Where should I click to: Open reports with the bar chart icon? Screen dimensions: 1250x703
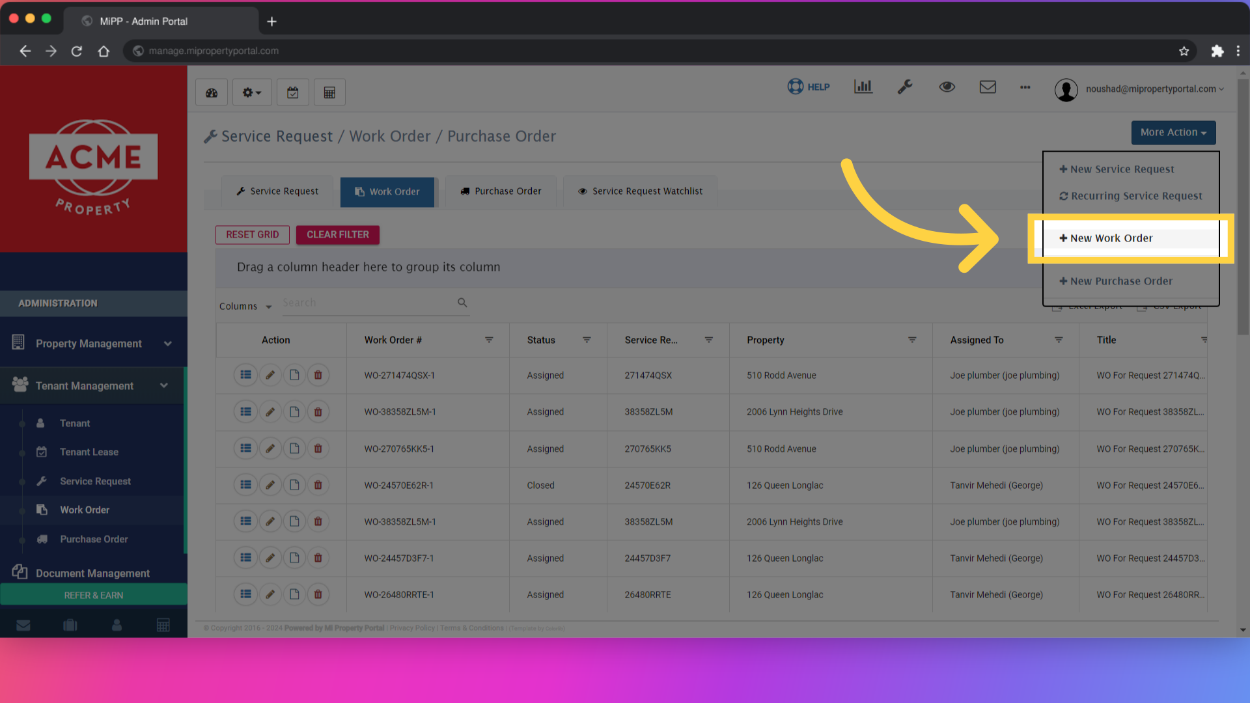[x=863, y=86]
